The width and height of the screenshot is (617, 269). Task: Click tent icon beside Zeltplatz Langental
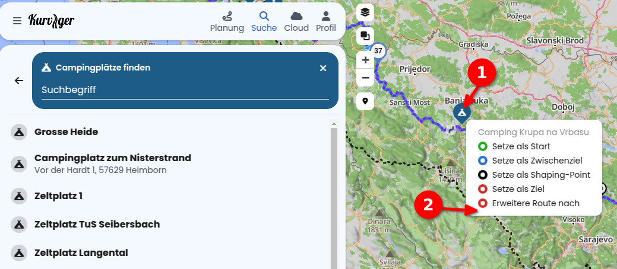(18, 253)
